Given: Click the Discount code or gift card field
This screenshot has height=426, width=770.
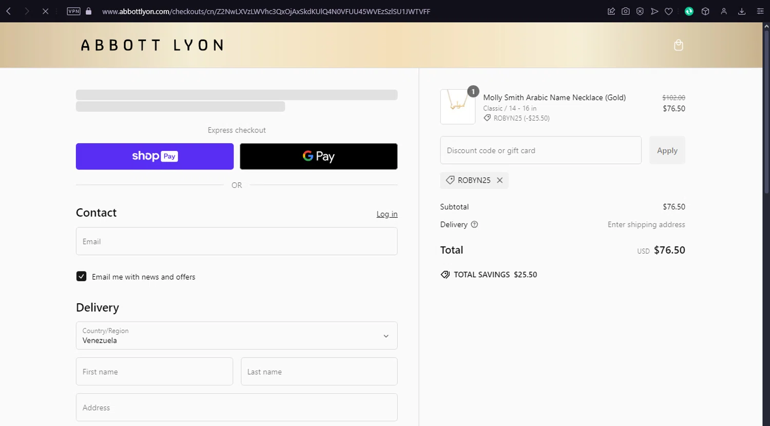Looking at the screenshot, I should 541,150.
